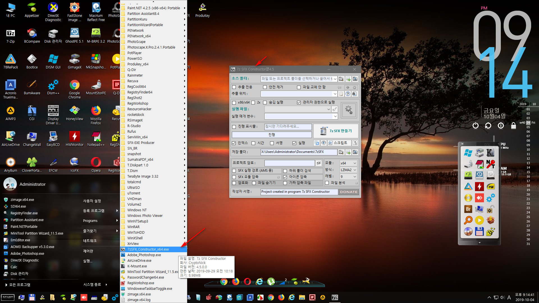Select 제어판 in the start menu
Viewport: 539px width, 303px height.
(x=101, y=251)
